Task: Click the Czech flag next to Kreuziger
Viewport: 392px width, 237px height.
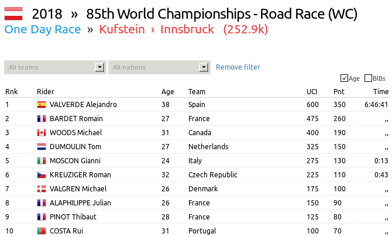Action: (x=42, y=175)
